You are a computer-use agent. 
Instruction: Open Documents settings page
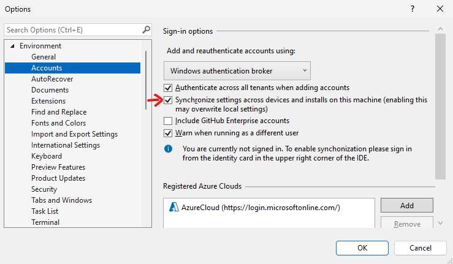50,90
